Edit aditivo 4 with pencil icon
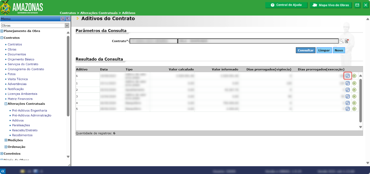This screenshot has height=174, width=370. 348,103
